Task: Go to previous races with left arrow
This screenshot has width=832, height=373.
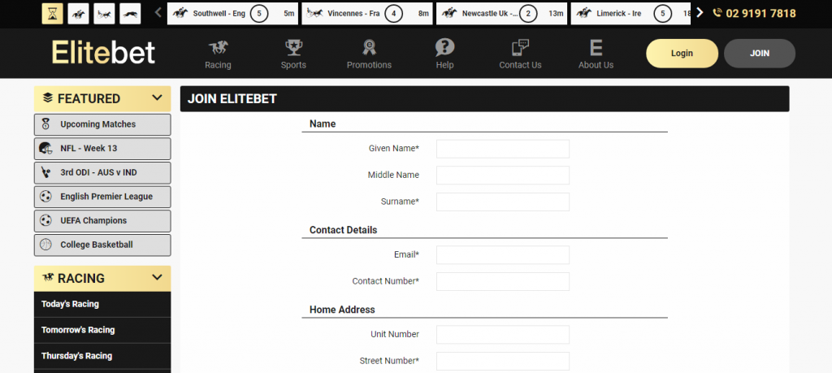Action: pyautogui.click(x=158, y=13)
